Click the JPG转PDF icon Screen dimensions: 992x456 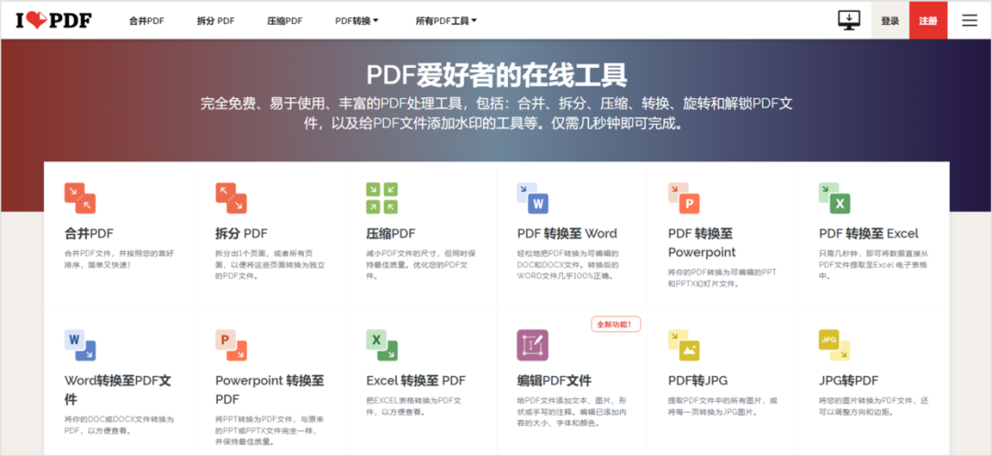point(834,345)
